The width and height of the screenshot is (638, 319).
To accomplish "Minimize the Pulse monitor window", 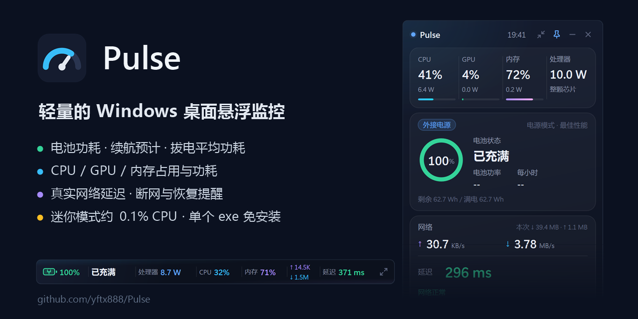I will pyautogui.click(x=572, y=34).
